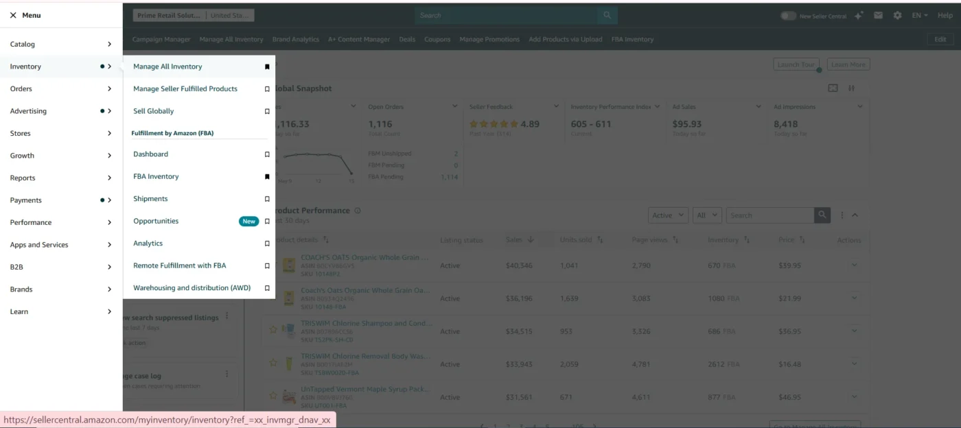This screenshot has width=961, height=428.
Task: Open Product Performance three-dot options
Action: point(842,215)
